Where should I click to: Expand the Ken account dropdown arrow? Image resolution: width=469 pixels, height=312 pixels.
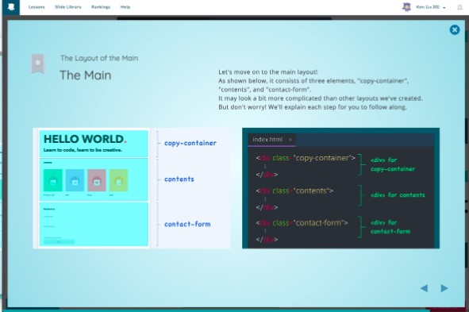(444, 7)
